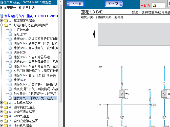
Task: Click the 莲花汽车-莲花 L3-2011-2013 电路图 title
Action: pos(26,2)
